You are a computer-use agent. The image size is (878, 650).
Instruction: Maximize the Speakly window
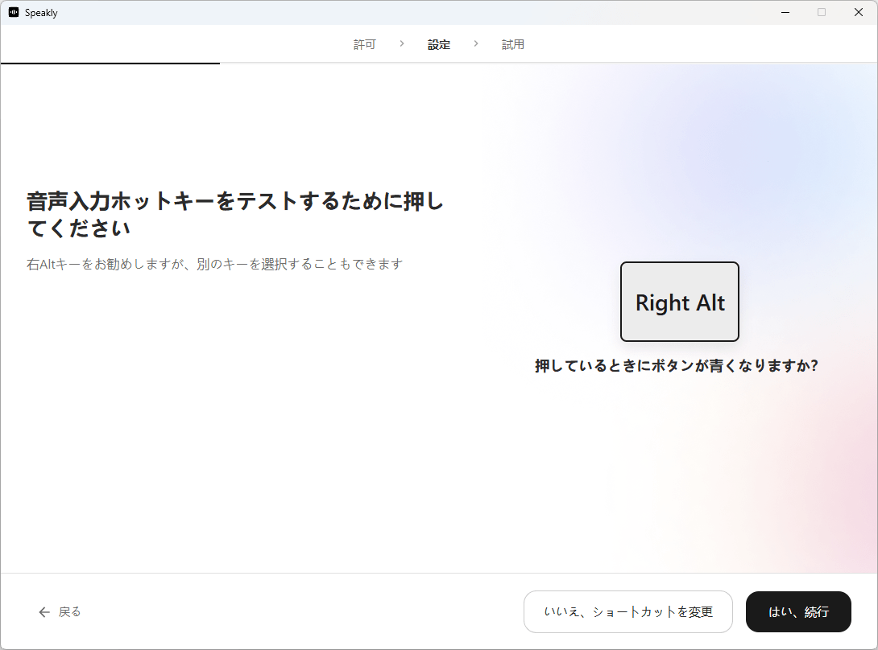[822, 12]
